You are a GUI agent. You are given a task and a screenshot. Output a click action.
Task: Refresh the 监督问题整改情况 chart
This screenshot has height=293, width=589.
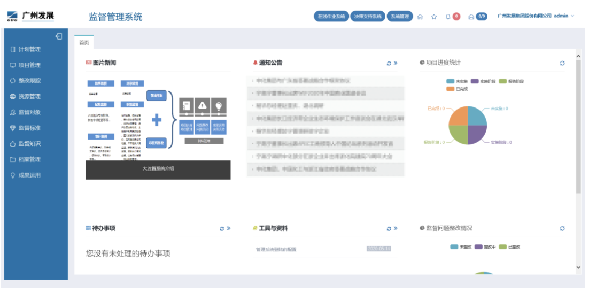562,229
